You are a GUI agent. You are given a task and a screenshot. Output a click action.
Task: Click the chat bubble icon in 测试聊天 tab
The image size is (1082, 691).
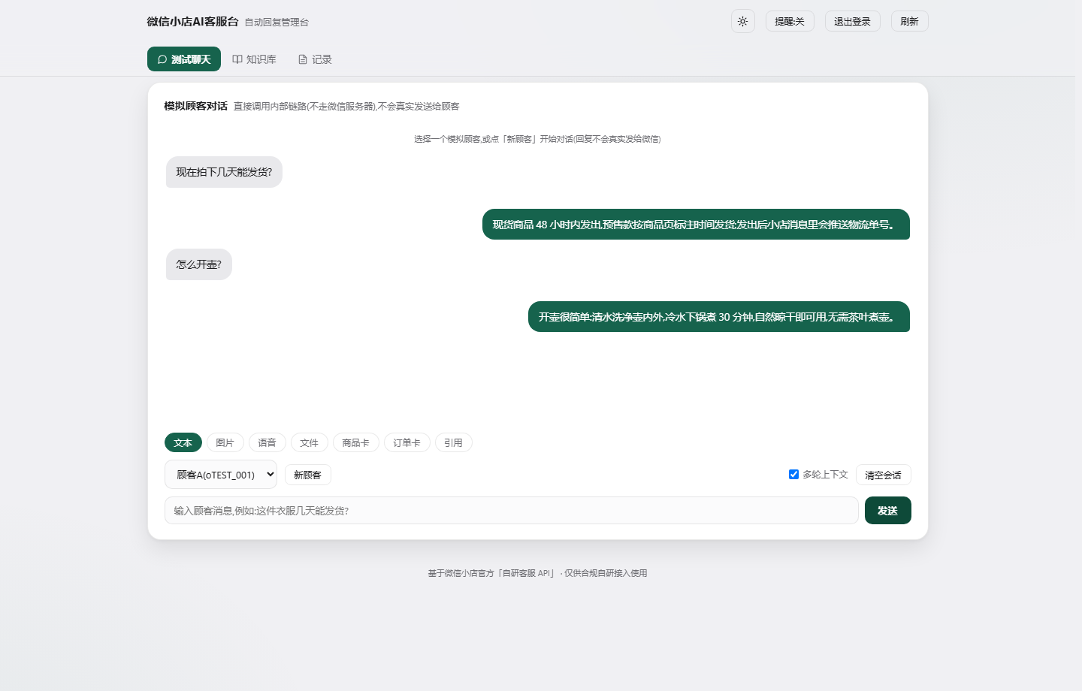click(162, 59)
